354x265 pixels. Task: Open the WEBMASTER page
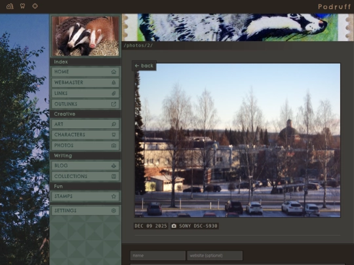(x=85, y=82)
